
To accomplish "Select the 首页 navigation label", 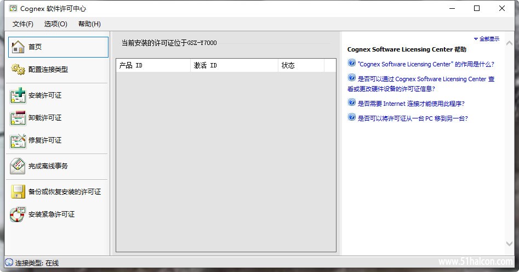I will click(35, 47).
